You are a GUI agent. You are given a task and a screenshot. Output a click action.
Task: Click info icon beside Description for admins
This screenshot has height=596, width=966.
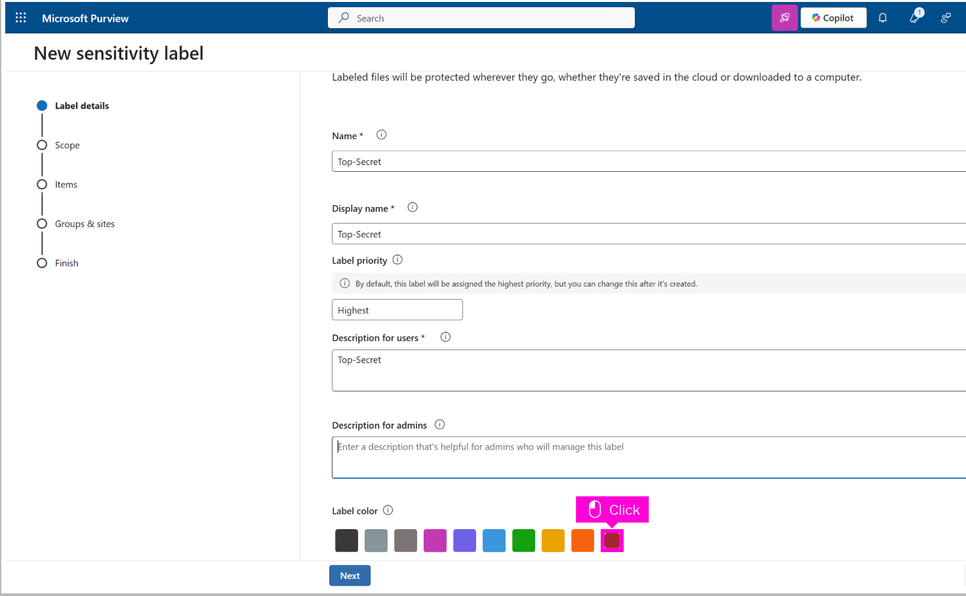tap(439, 425)
